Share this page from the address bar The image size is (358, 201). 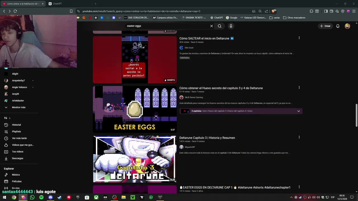pos(266,11)
